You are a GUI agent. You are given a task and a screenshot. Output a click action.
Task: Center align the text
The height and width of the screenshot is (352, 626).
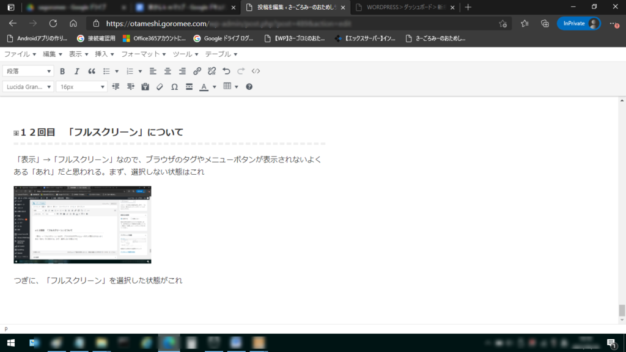pos(168,71)
